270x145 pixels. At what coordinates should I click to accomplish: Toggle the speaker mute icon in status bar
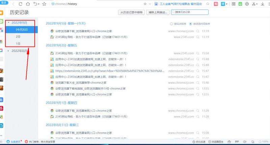click(244, 142)
